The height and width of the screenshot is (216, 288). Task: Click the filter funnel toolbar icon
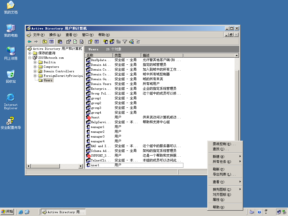(x=125, y=42)
